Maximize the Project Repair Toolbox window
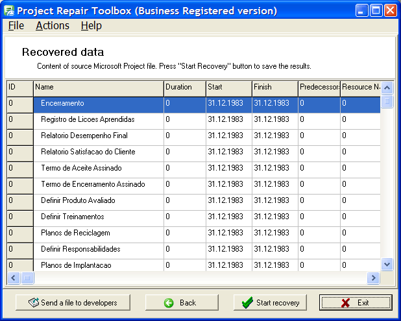Screen dimensions: 401x321 pyautogui.click(x=376, y=11)
